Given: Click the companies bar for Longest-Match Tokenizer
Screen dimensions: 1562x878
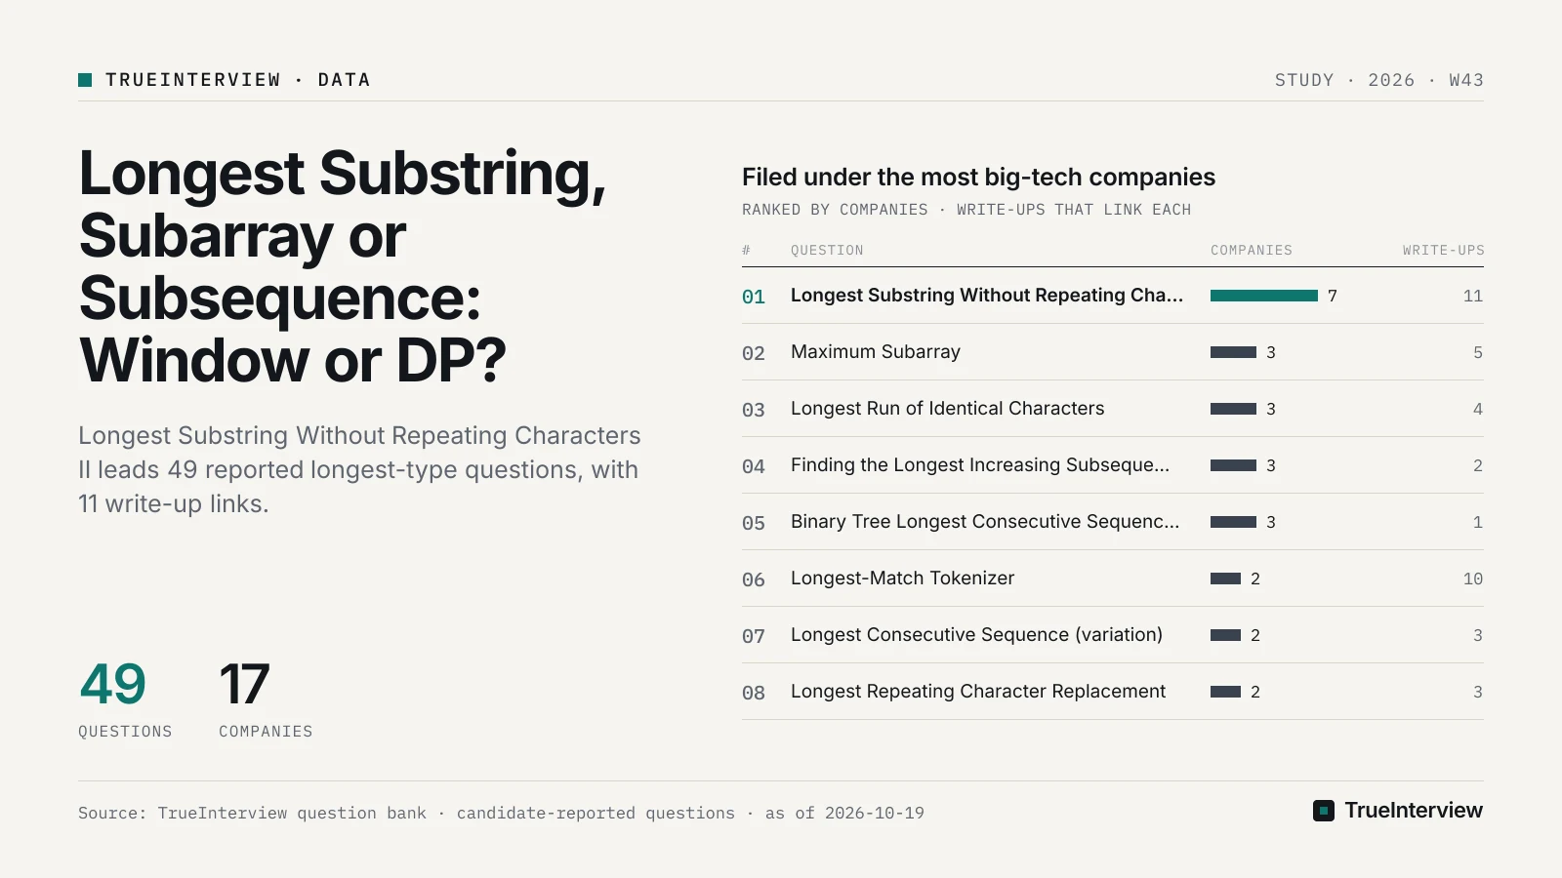Looking at the screenshot, I should click(1225, 579).
